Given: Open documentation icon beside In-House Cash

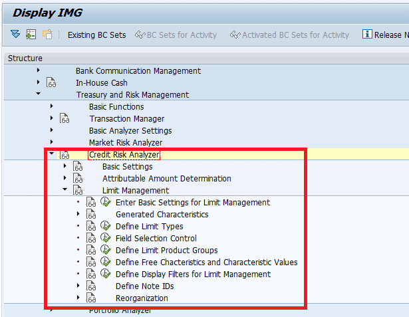Looking at the screenshot, I should pos(52,83).
